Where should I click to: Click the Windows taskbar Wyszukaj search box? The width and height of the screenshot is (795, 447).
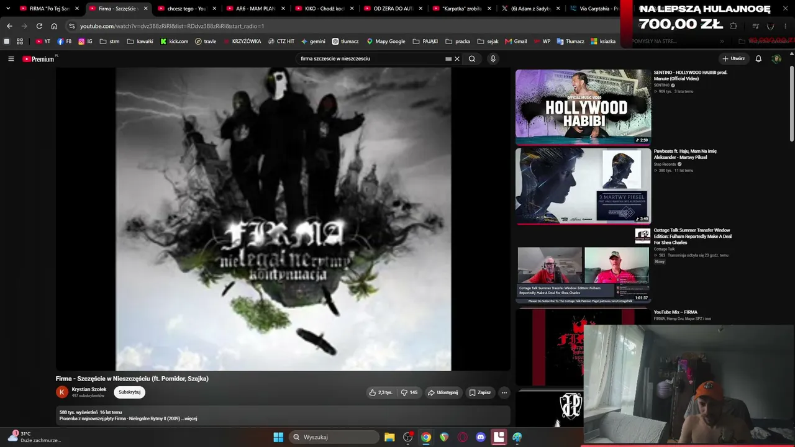tap(334, 437)
